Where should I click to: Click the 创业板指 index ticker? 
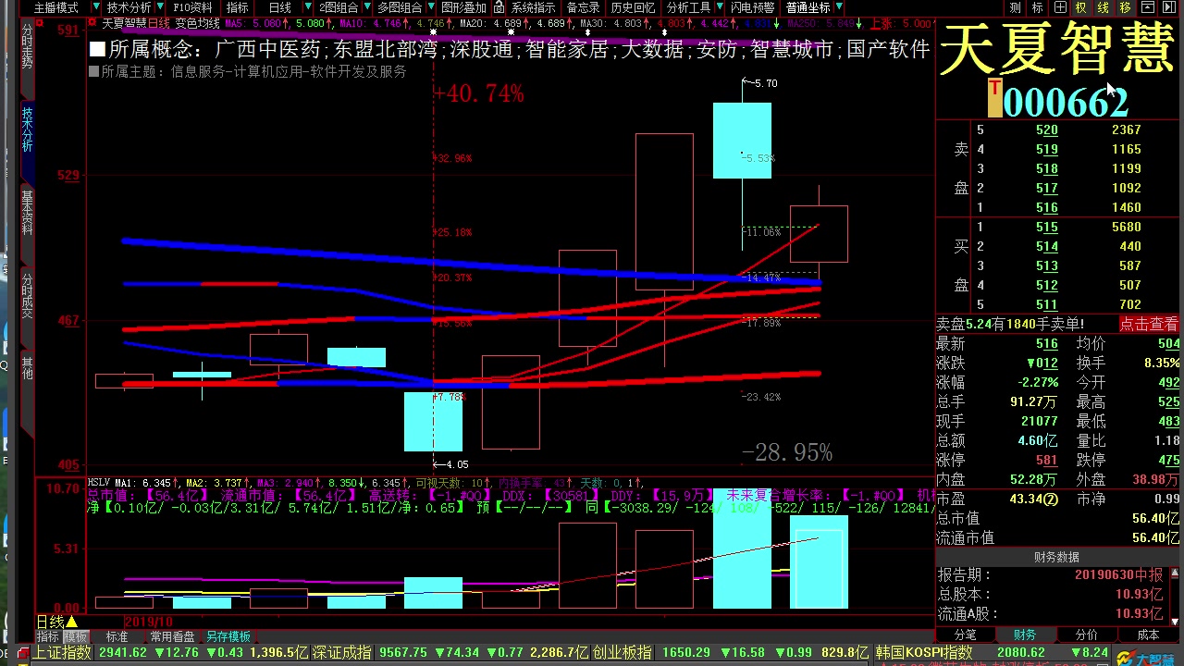tap(623, 652)
